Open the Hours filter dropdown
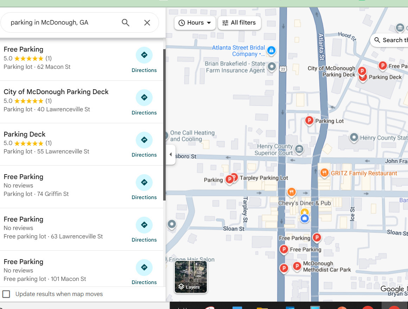408x309 pixels. click(x=195, y=23)
